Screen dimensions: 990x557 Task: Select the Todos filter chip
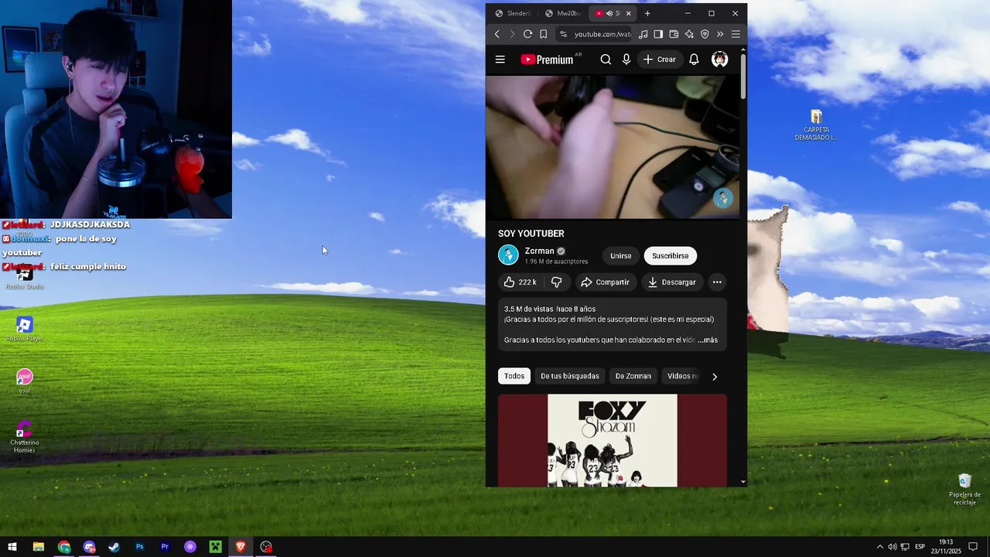tap(514, 376)
